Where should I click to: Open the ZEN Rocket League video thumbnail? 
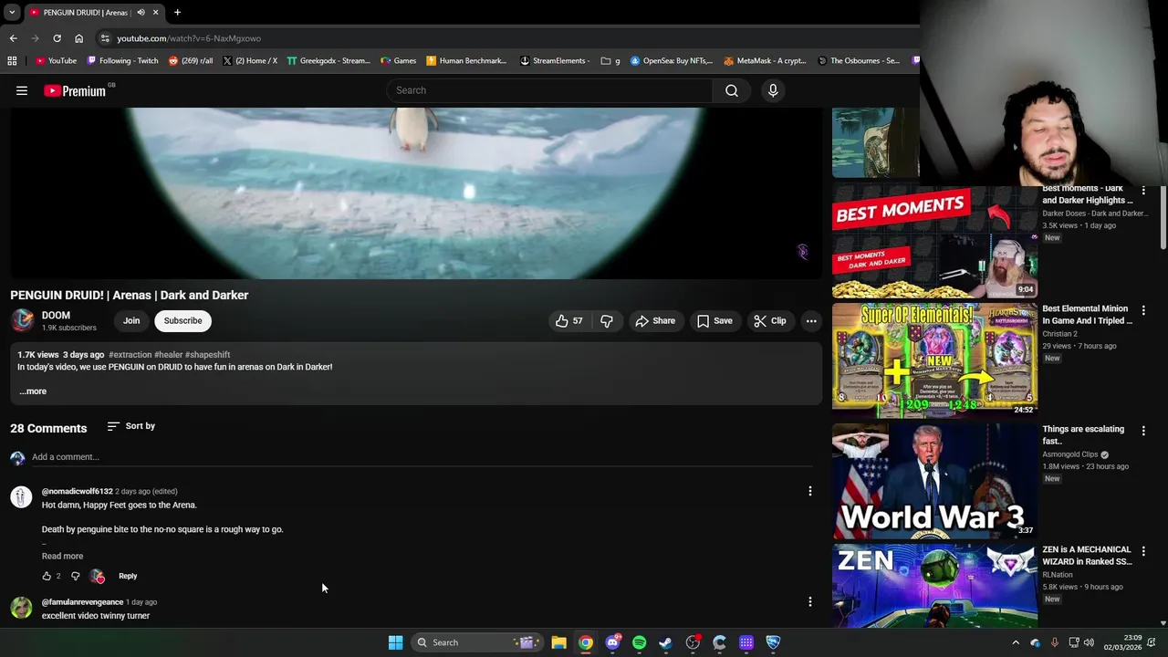[x=934, y=586]
